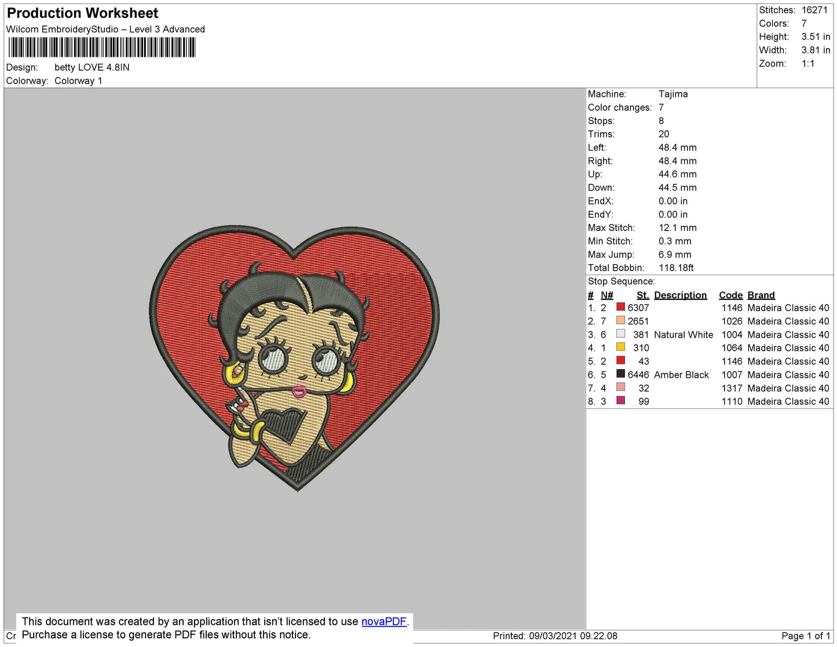Select the yellow swatch of stop 4

pos(621,347)
